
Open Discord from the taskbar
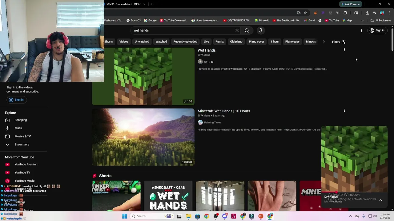coord(225,216)
